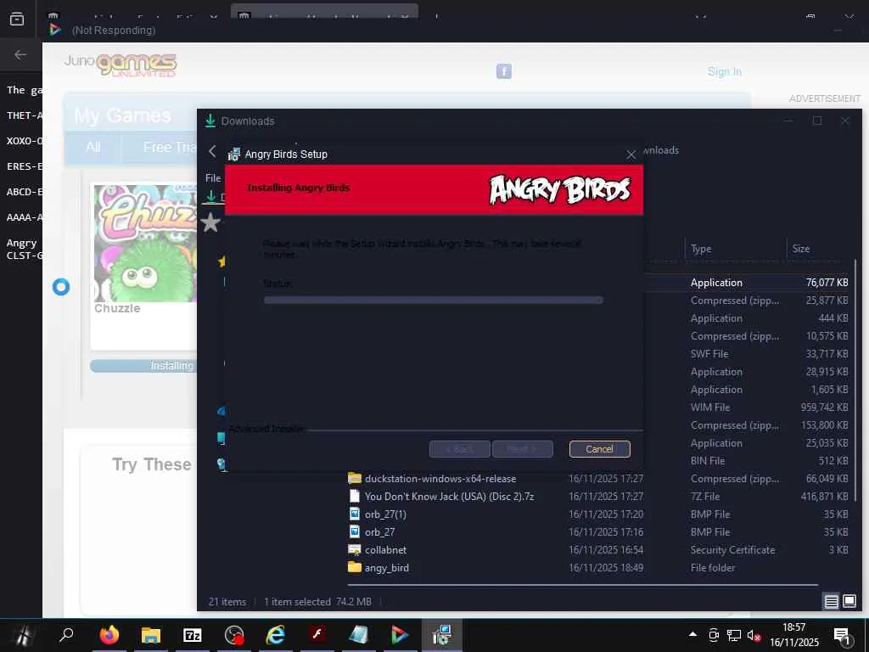Open the games player app taskbar icon
The height and width of the screenshot is (652, 869).
401,635
